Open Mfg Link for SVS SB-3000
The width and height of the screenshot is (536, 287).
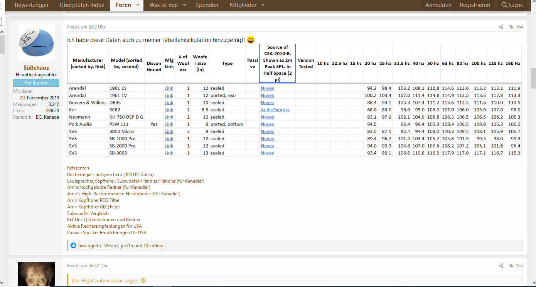(169, 153)
